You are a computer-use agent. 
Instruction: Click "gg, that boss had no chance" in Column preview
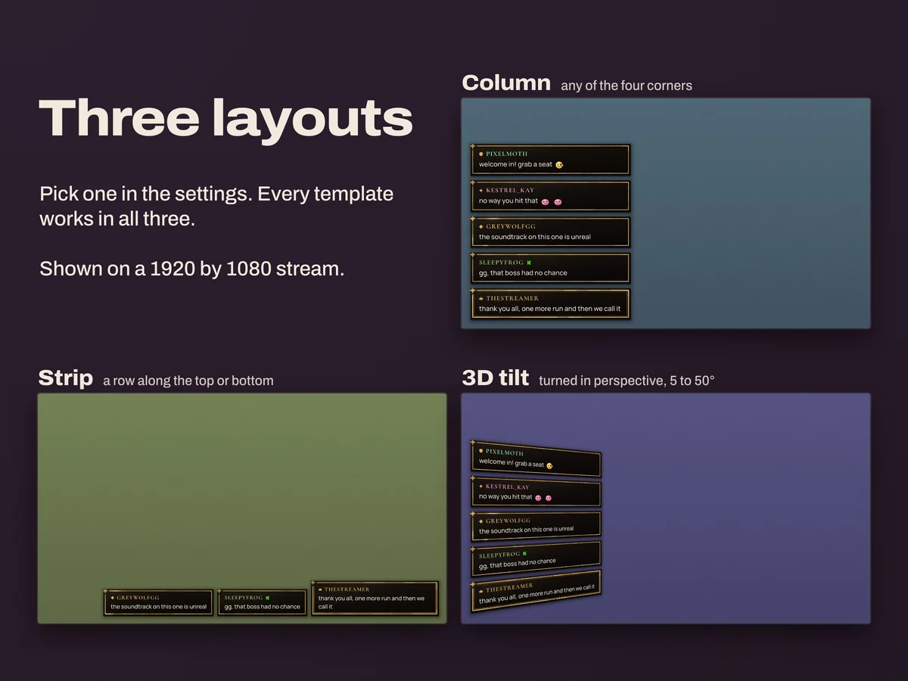point(523,273)
